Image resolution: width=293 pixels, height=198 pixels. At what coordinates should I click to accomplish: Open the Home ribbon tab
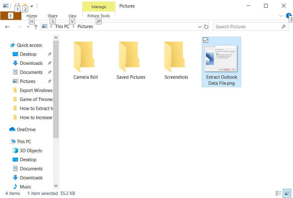32,16
